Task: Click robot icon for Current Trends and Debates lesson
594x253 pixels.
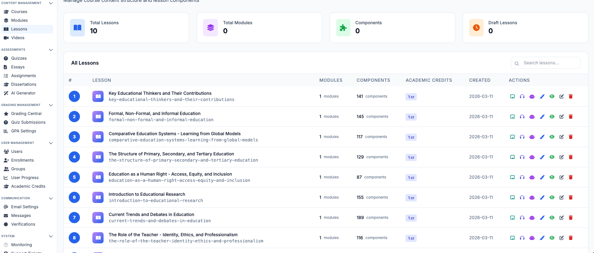Action: coord(532,218)
